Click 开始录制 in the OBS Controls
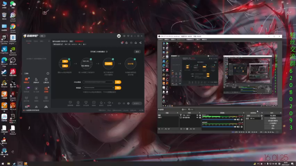296x166 pixels. click(x=273, y=118)
